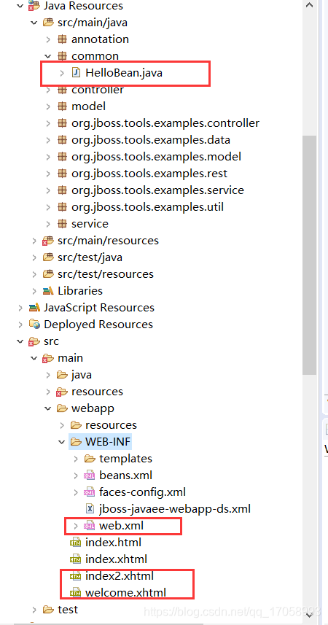Screen dimensions: 328x625
Task: Click the jboss-javaee-webapp-ds.xml file icon
Action: pyautogui.click(x=90, y=508)
